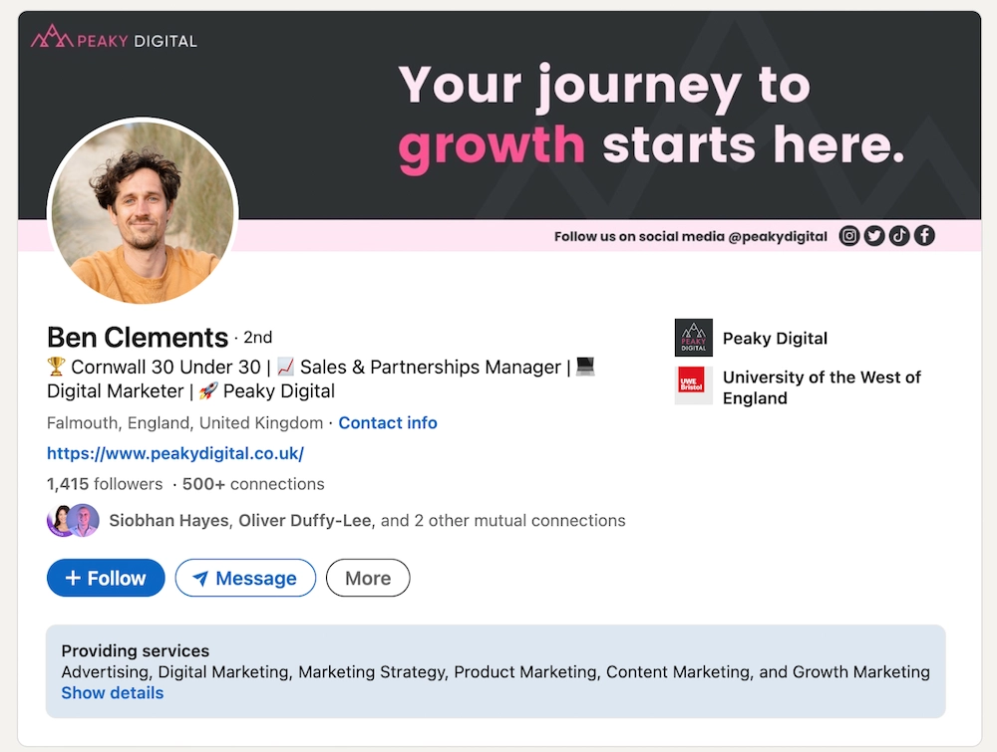Expand services via Show details

point(112,692)
